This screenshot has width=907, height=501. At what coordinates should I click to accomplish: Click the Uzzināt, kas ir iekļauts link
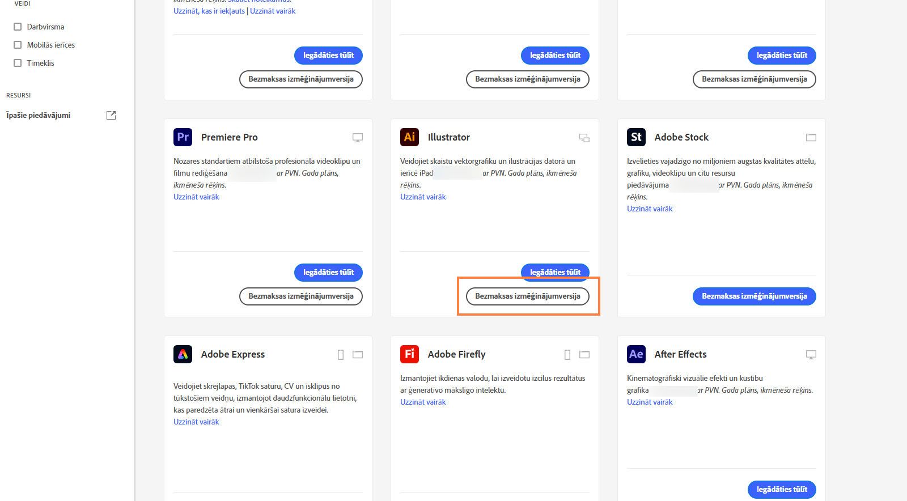tap(209, 11)
